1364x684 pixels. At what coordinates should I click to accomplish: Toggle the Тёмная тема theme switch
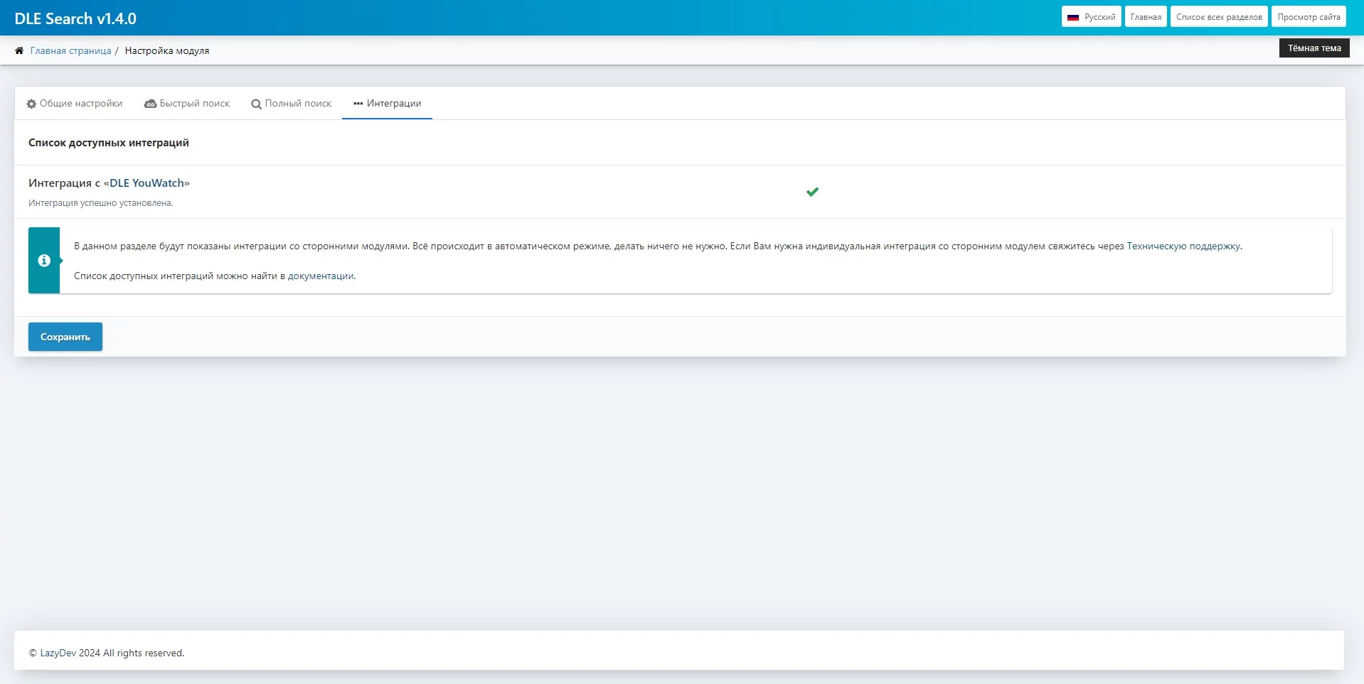coord(1314,48)
